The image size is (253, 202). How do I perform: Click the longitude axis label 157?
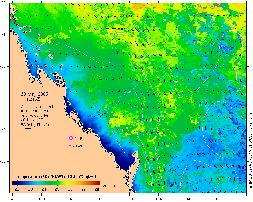click(x=247, y=199)
